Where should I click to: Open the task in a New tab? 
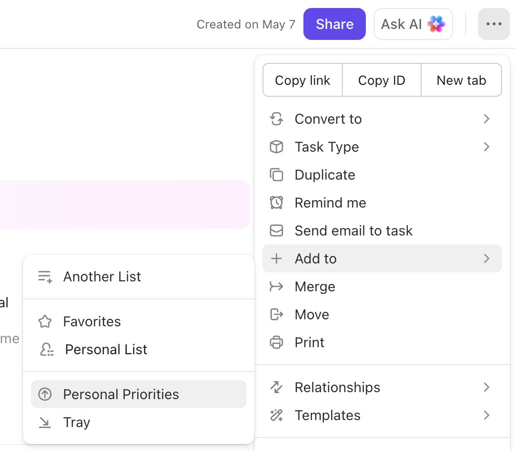point(461,80)
